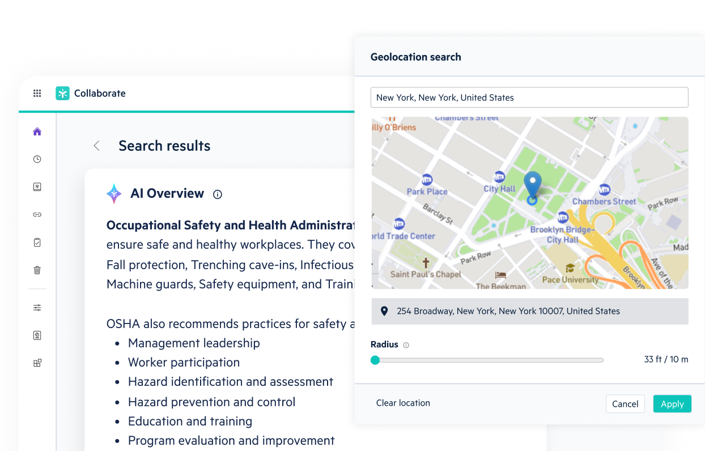Click Occupational Safety and Health Administration heading
Screen dimensions: 705x451
(231, 225)
